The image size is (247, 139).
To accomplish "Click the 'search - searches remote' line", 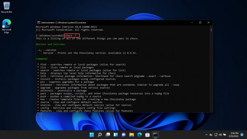I will [82, 70].
